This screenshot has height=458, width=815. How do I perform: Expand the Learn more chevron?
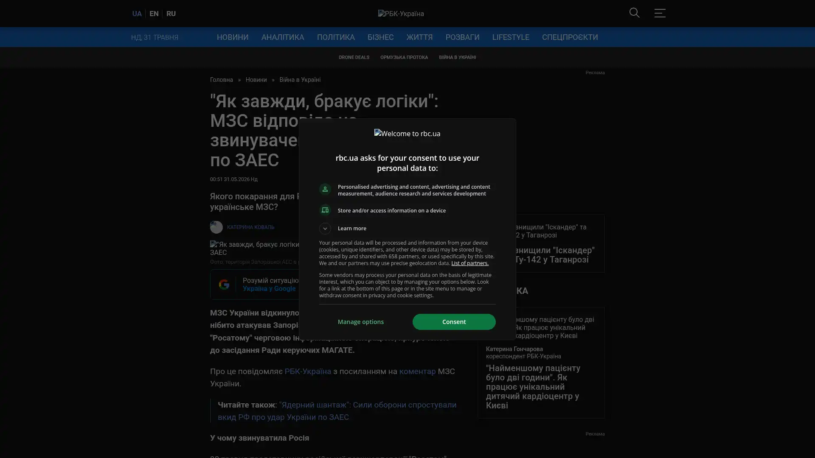[x=325, y=229]
